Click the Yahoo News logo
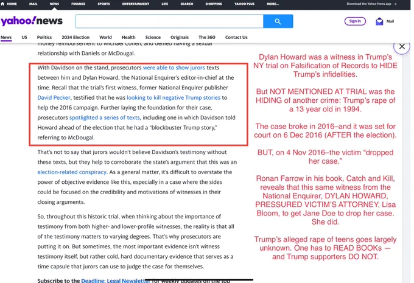The width and height of the screenshot is (414, 283). point(32,21)
